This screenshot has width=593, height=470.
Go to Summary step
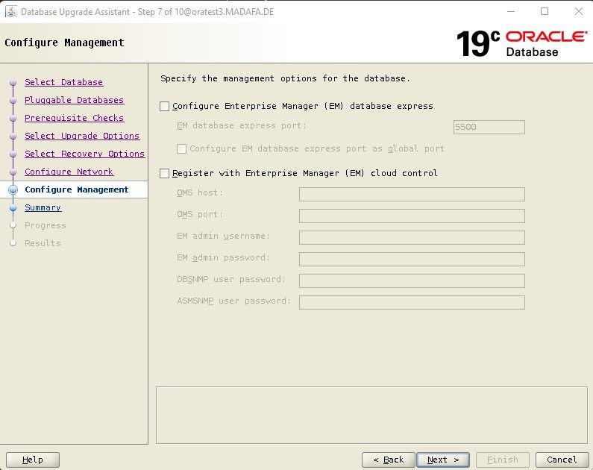click(x=43, y=207)
